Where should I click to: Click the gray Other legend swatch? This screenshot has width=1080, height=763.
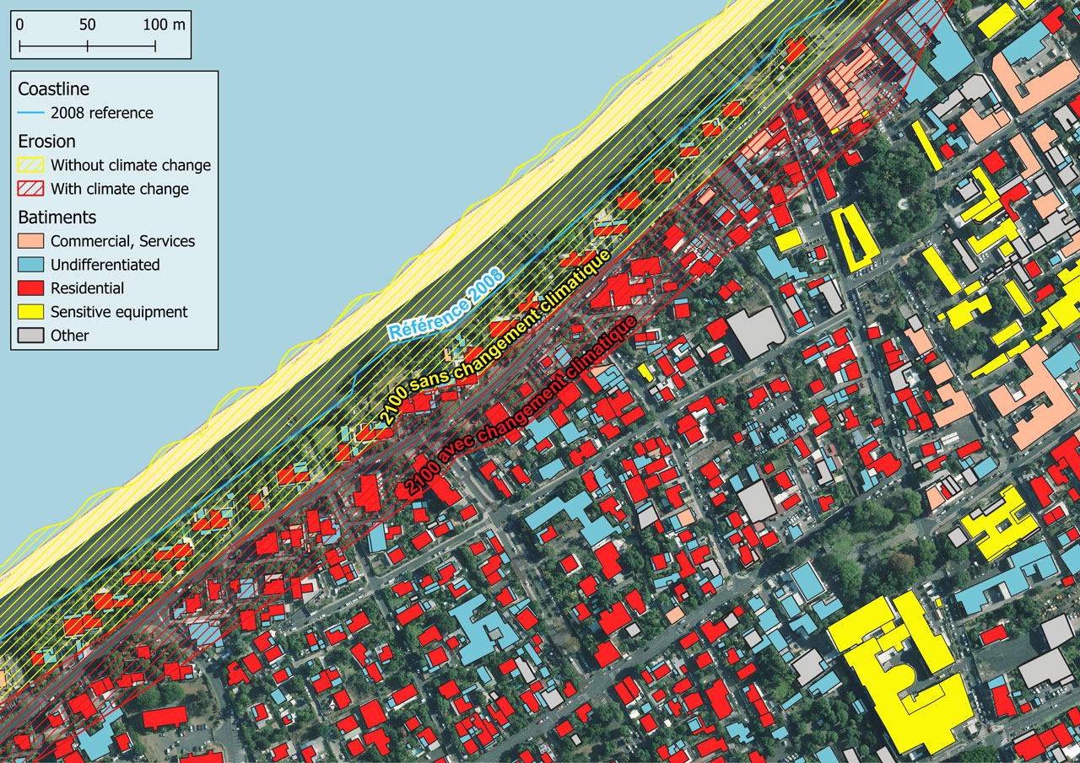(x=31, y=336)
